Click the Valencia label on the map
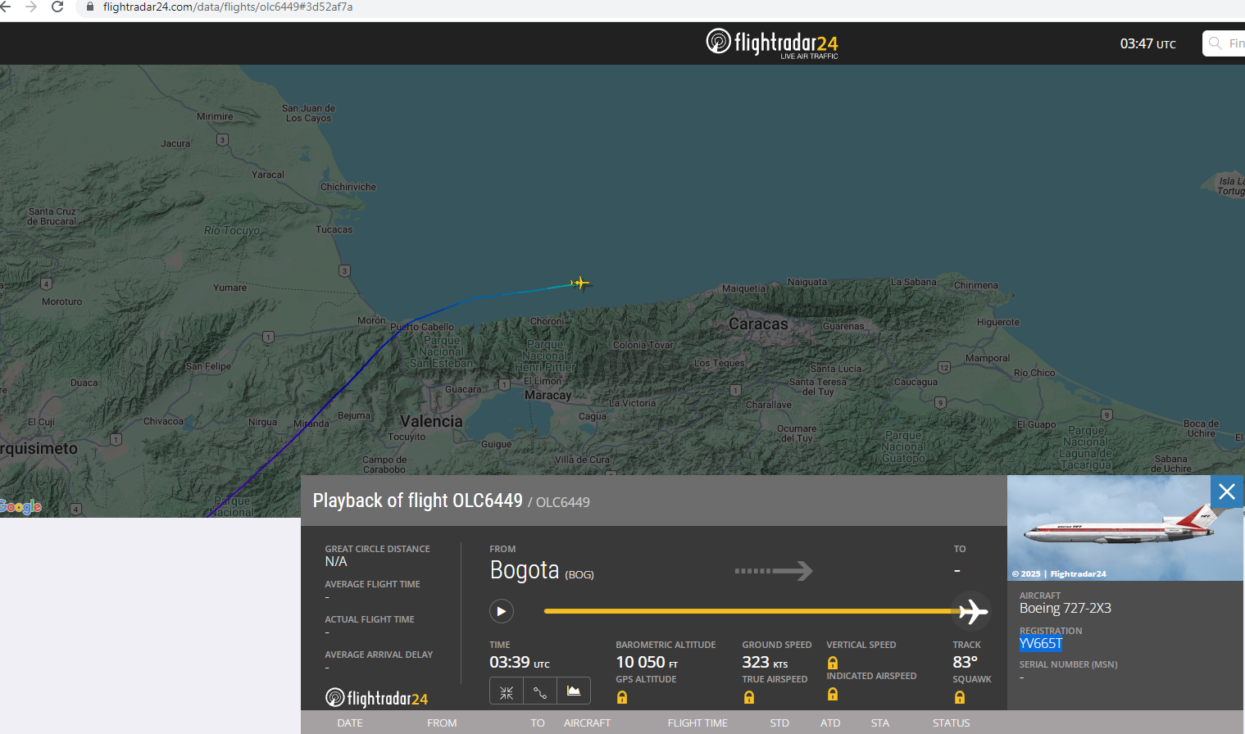 click(x=431, y=421)
